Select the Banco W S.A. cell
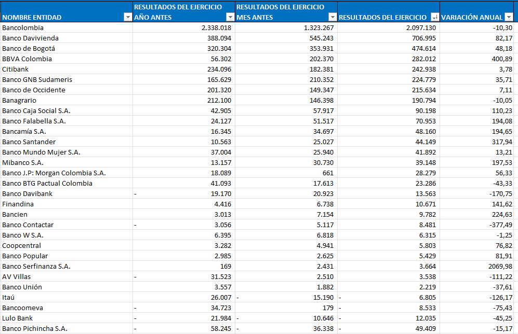Viewport: 518px width, 334px height. point(67,235)
